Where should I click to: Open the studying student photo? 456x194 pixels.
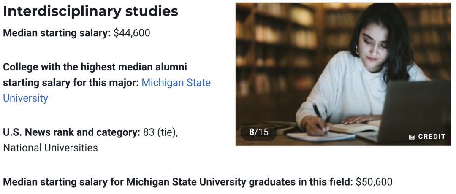click(343, 74)
